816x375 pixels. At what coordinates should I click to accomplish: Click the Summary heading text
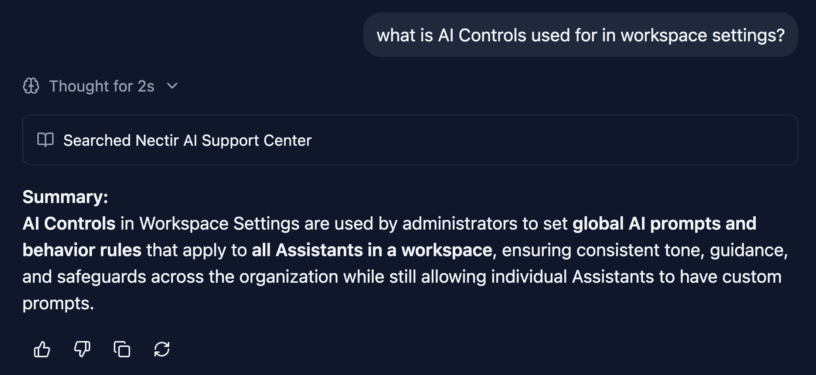(x=65, y=197)
